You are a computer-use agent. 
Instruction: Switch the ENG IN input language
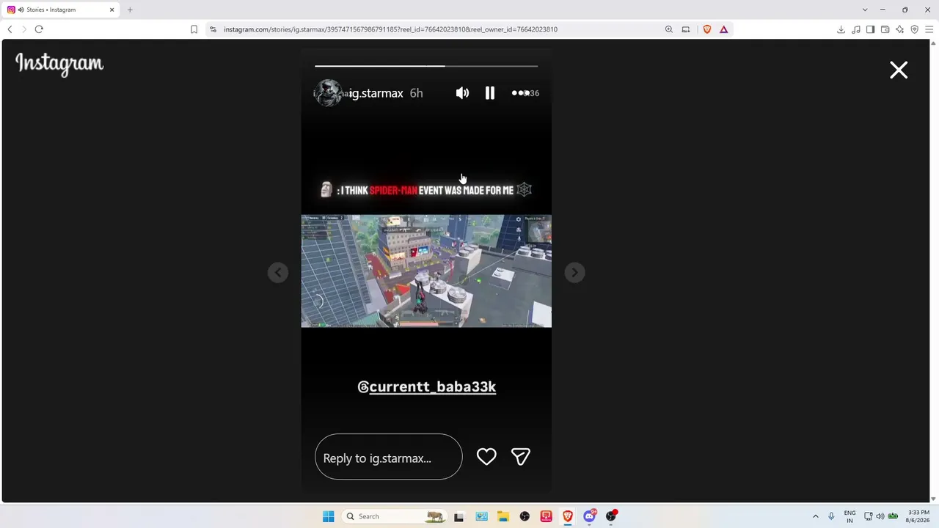[850, 516]
